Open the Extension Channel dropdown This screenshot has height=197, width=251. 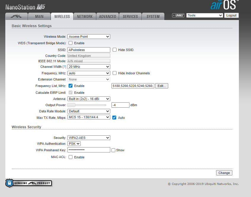pyautogui.click(x=89, y=79)
